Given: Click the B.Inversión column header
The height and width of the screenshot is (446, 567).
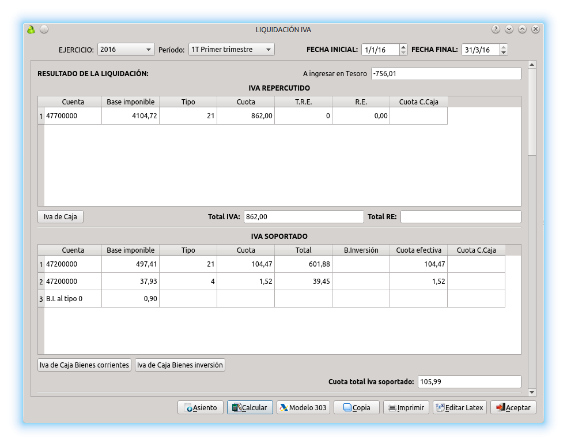Looking at the screenshot, I should click(x=361, y=250).
